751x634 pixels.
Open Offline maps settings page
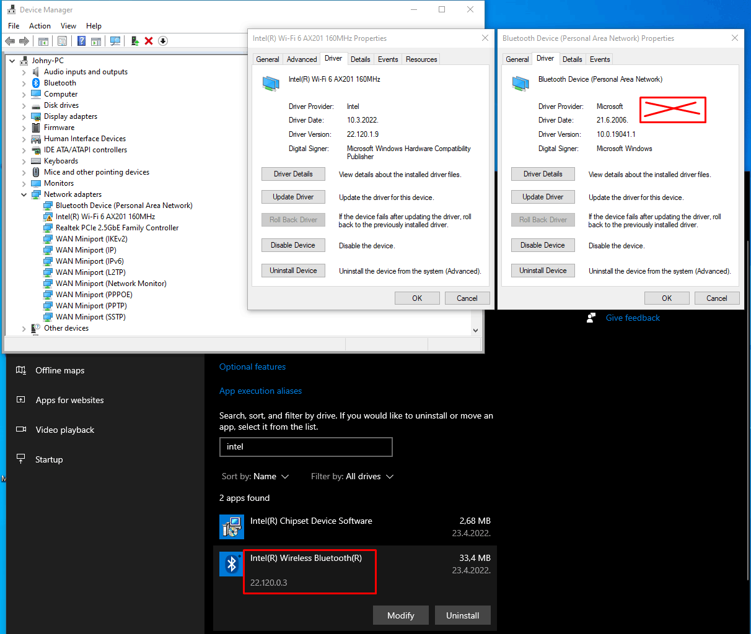click(59, 370)
